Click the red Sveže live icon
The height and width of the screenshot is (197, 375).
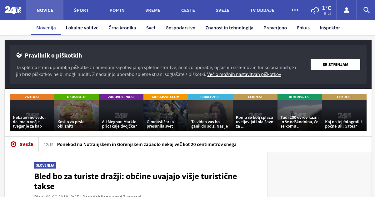[x=13, y=144]
